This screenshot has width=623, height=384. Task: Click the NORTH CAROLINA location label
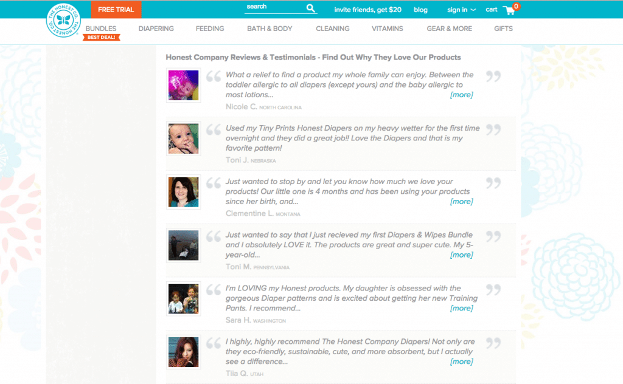click(x=280, y=108)
